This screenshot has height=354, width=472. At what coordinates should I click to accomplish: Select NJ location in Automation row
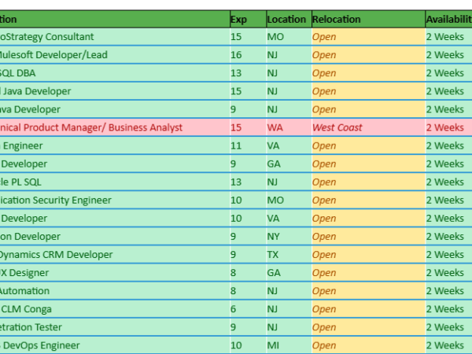(x=289, y=291)
